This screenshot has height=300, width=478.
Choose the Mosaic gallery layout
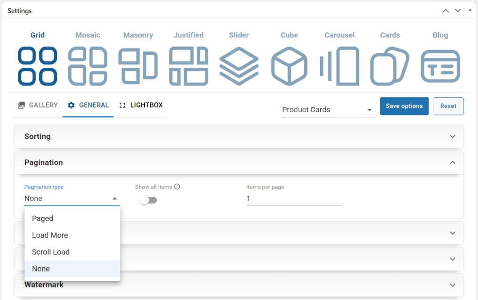(x=88, y=65)
